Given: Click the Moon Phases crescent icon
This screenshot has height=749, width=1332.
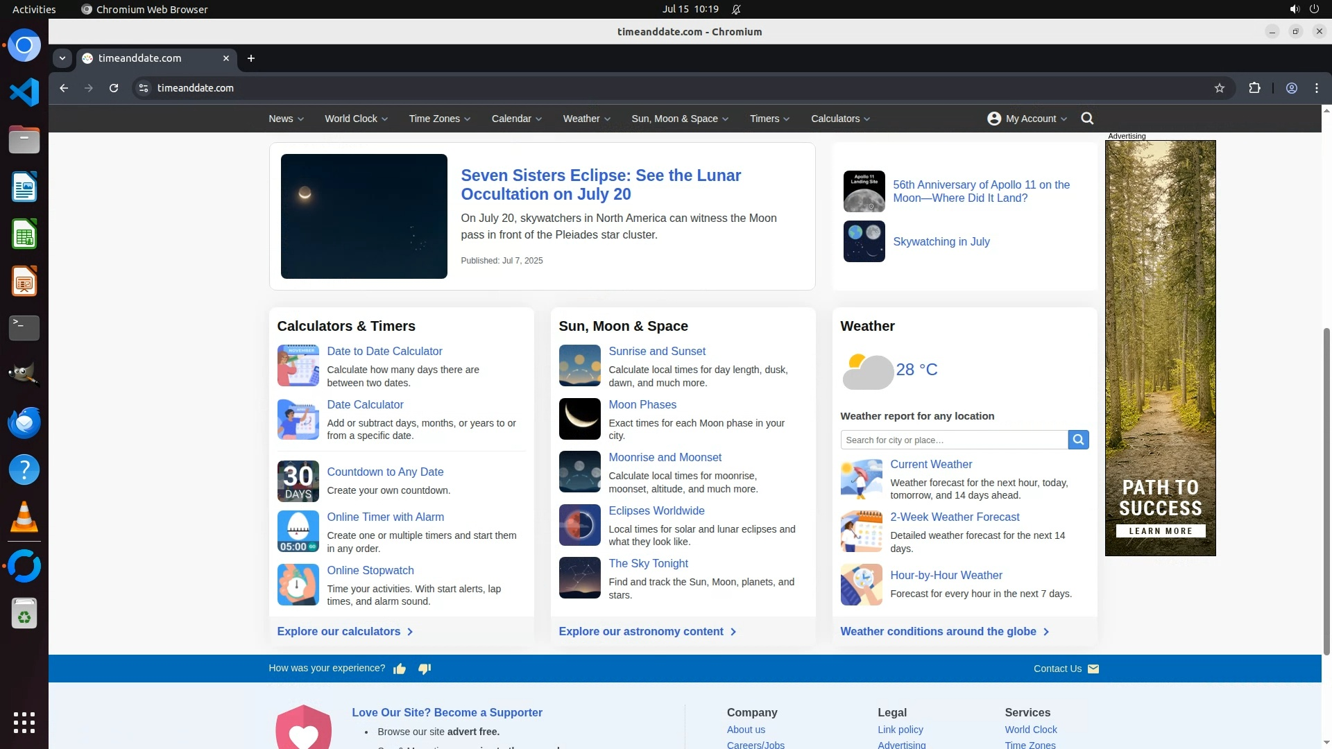Looking at the screenshot, I should (579, 419).
